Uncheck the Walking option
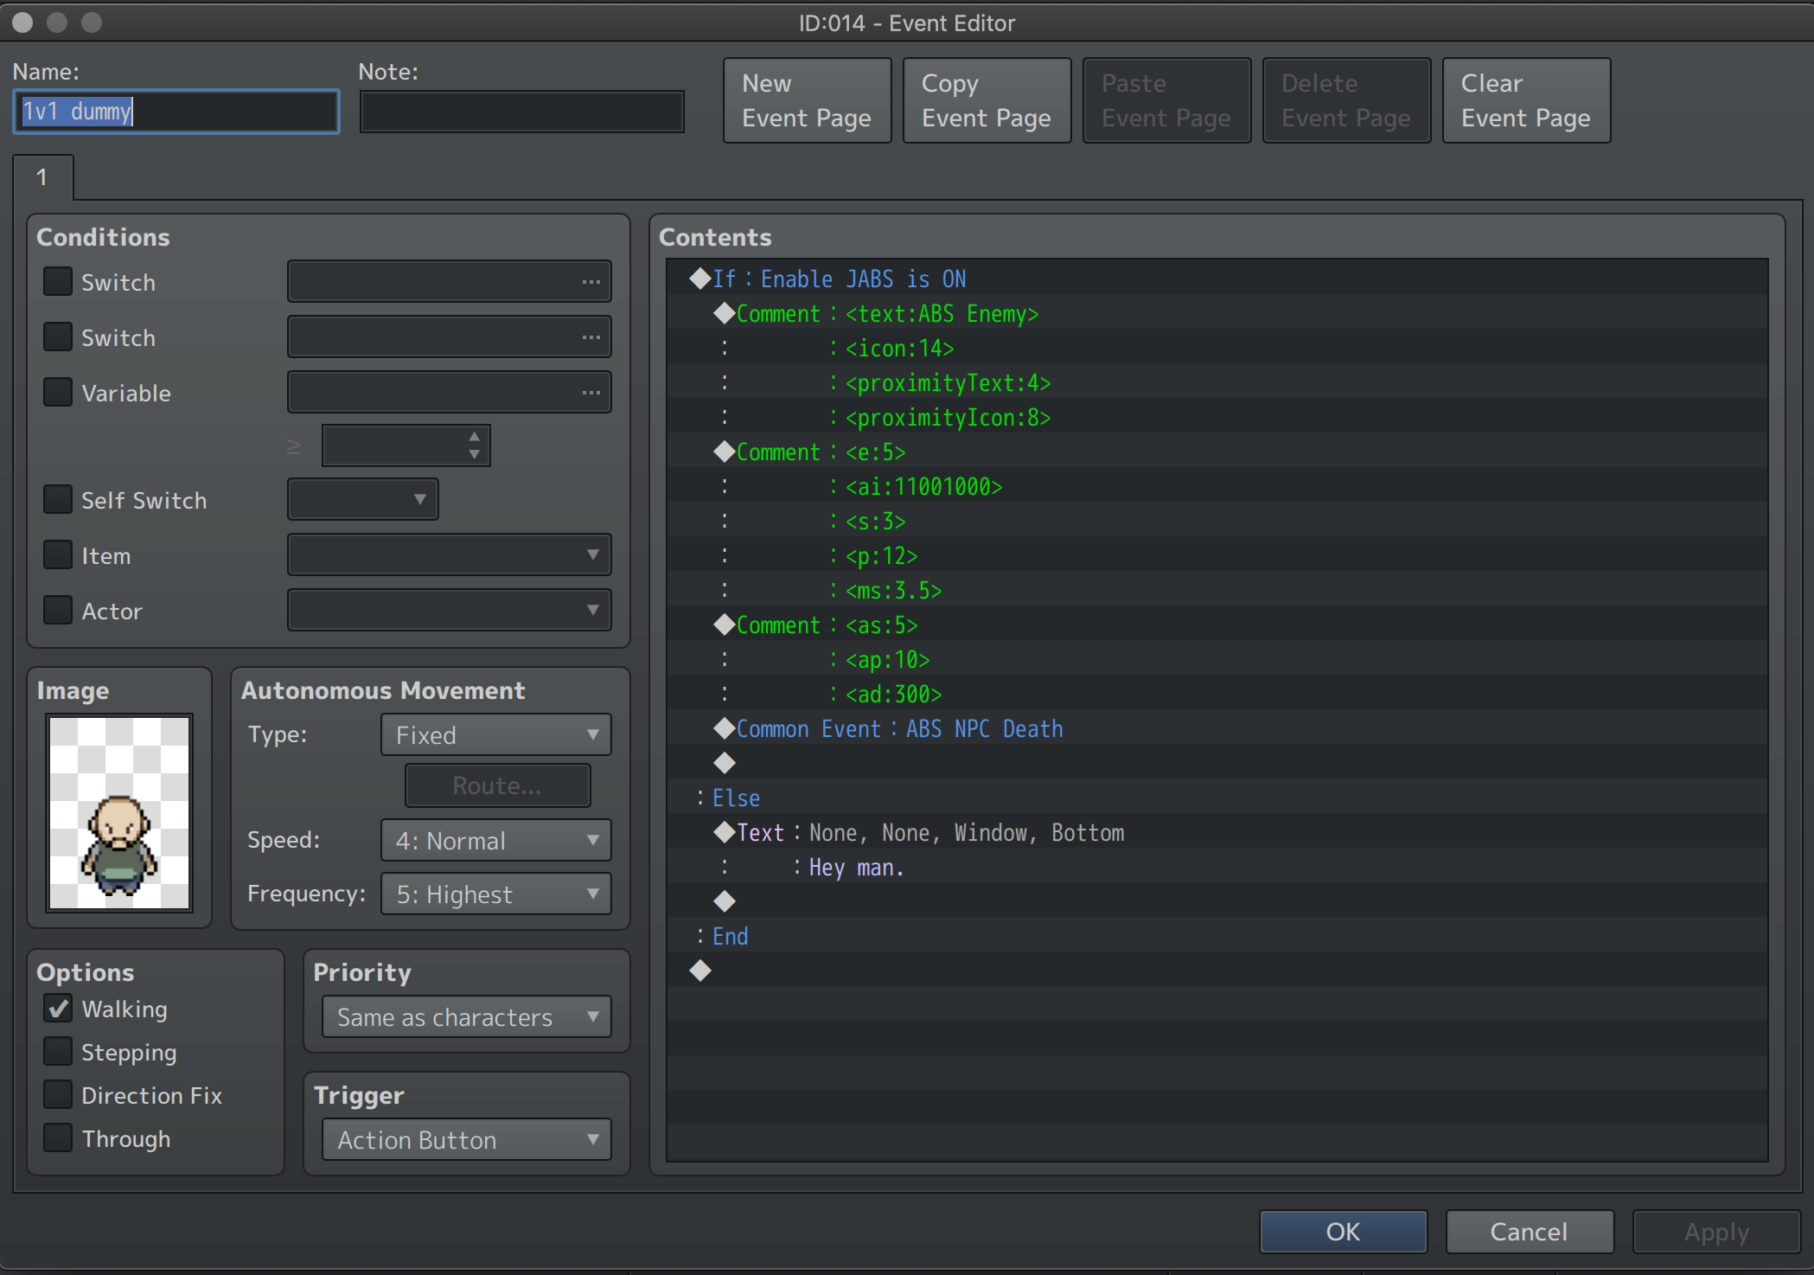1814x1275 pixels. pyautogui.click(x=58, y=1008)
